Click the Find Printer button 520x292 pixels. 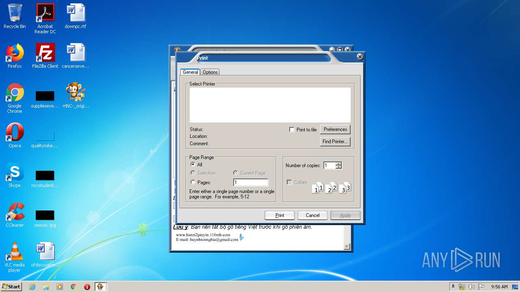click(x=335, y=142)
